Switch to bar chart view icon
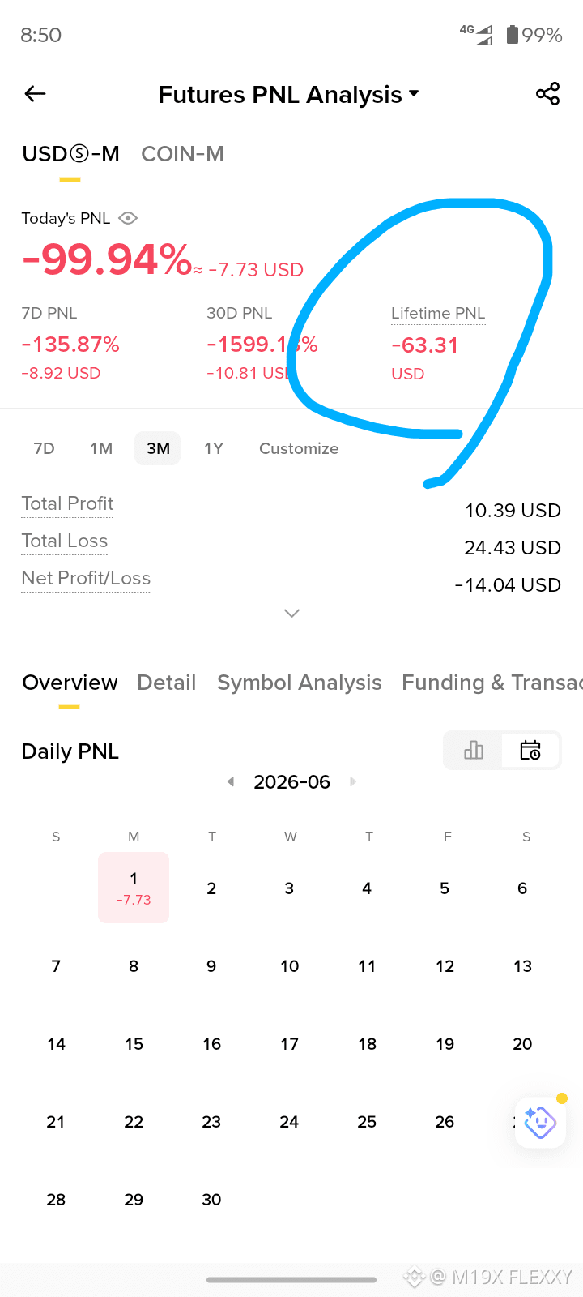583x1297 pixels. [474, 751]
